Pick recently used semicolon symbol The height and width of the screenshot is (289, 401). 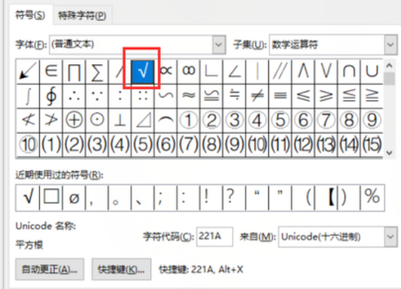pos(166,198)
